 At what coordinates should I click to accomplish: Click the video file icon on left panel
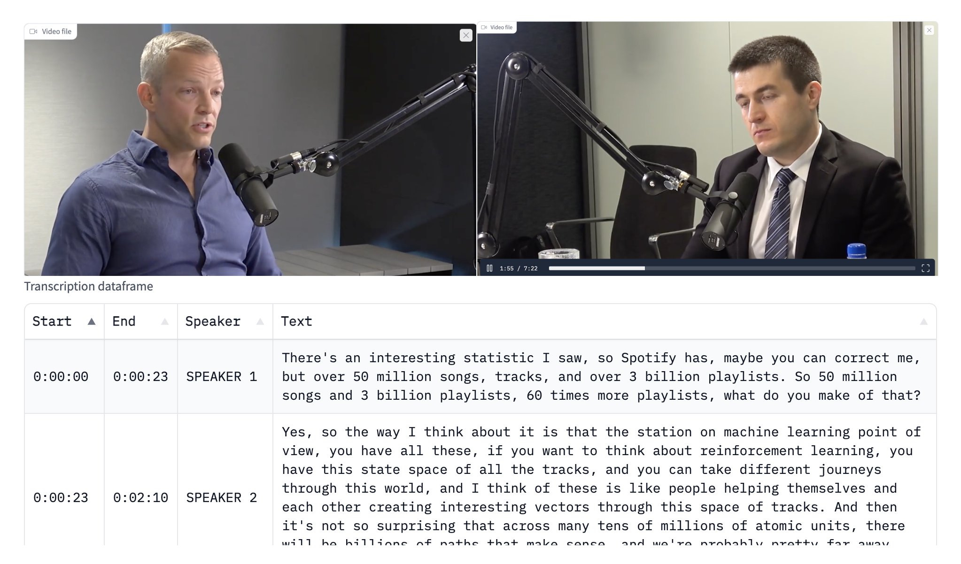(34, 31)
